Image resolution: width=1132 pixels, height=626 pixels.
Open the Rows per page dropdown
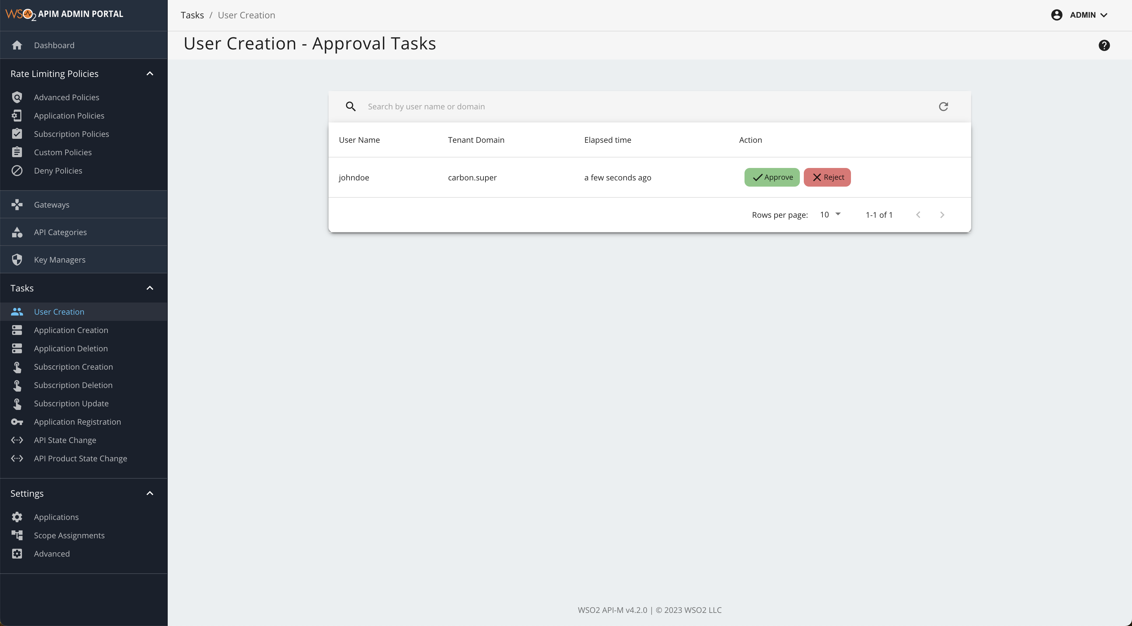pos(830,215)
